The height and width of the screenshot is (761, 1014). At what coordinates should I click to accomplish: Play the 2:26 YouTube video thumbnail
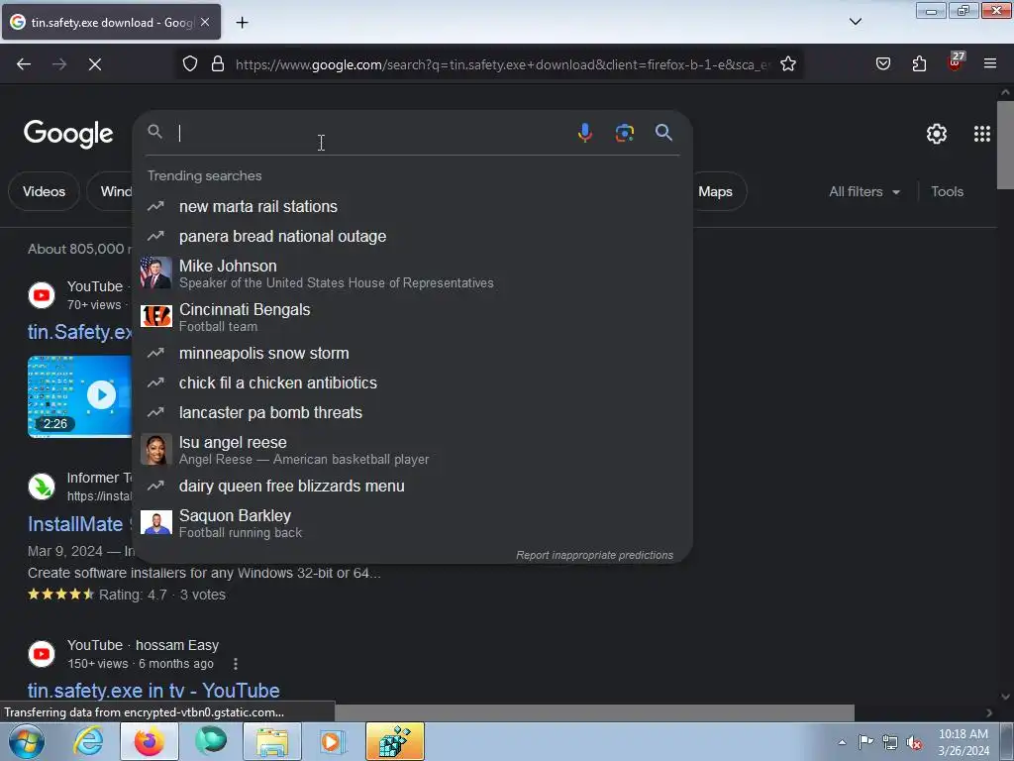pos(79,396)
